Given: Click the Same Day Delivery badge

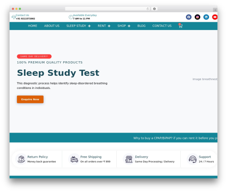Looking at the screenshot, I should click(x=34, y=56).
